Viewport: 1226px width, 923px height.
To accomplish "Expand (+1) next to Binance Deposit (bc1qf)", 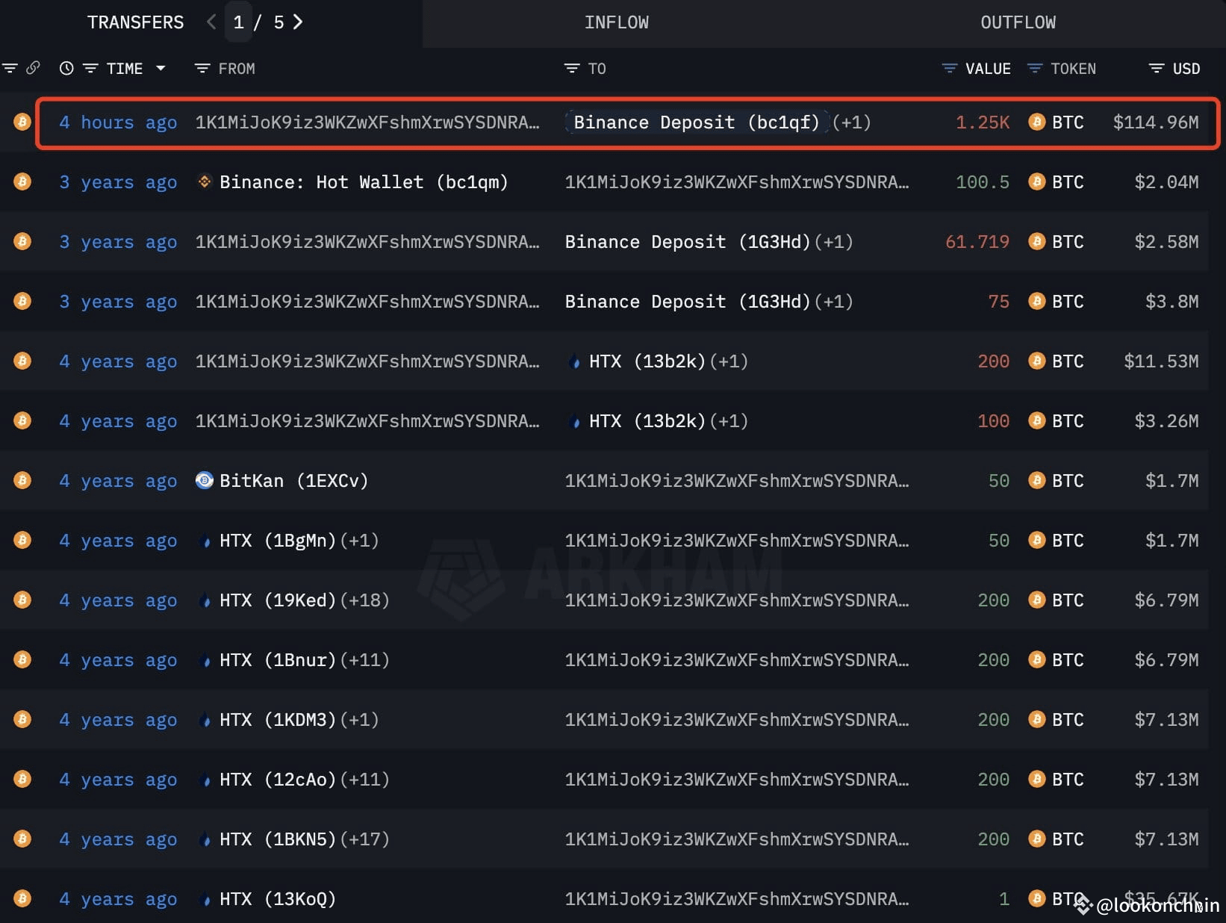I will click(852, 122).
